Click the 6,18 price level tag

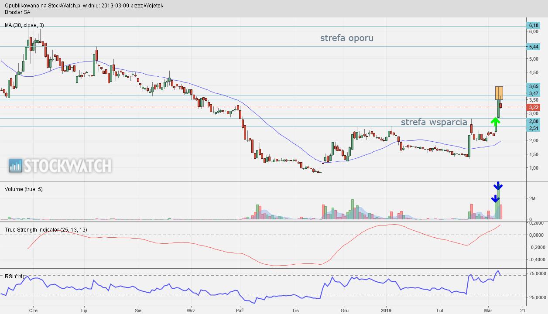click(x=534, y=25)
